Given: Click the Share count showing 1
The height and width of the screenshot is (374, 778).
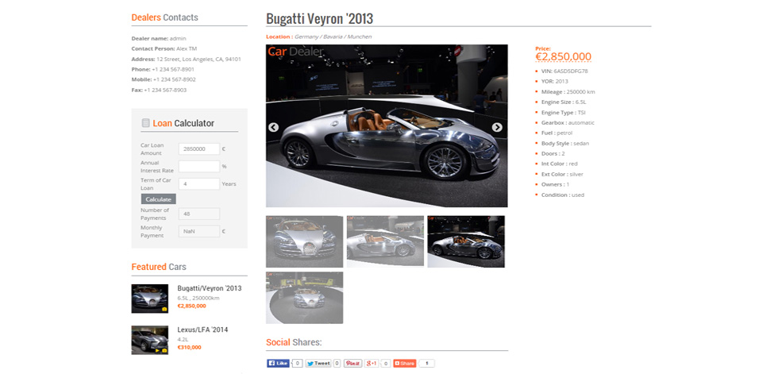Looking at the screenshot, I should tap(427, 363).
